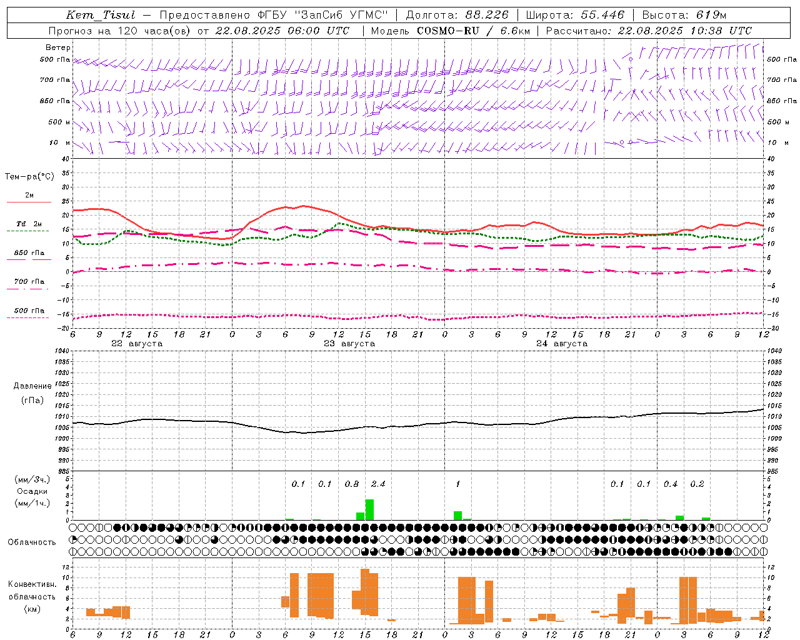Click the model name COSMO-RU / 6.6км
The image size is (800, 640).
coord(473,31)
